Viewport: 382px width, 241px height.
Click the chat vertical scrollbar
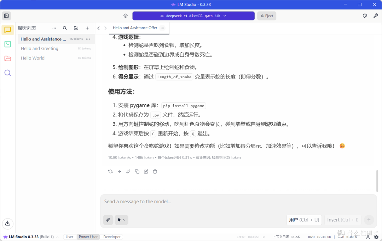[377, 181]
